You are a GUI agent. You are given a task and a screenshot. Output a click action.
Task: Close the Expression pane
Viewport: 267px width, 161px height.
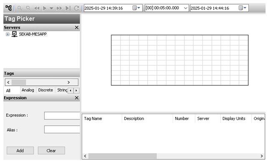click(77, 98)
